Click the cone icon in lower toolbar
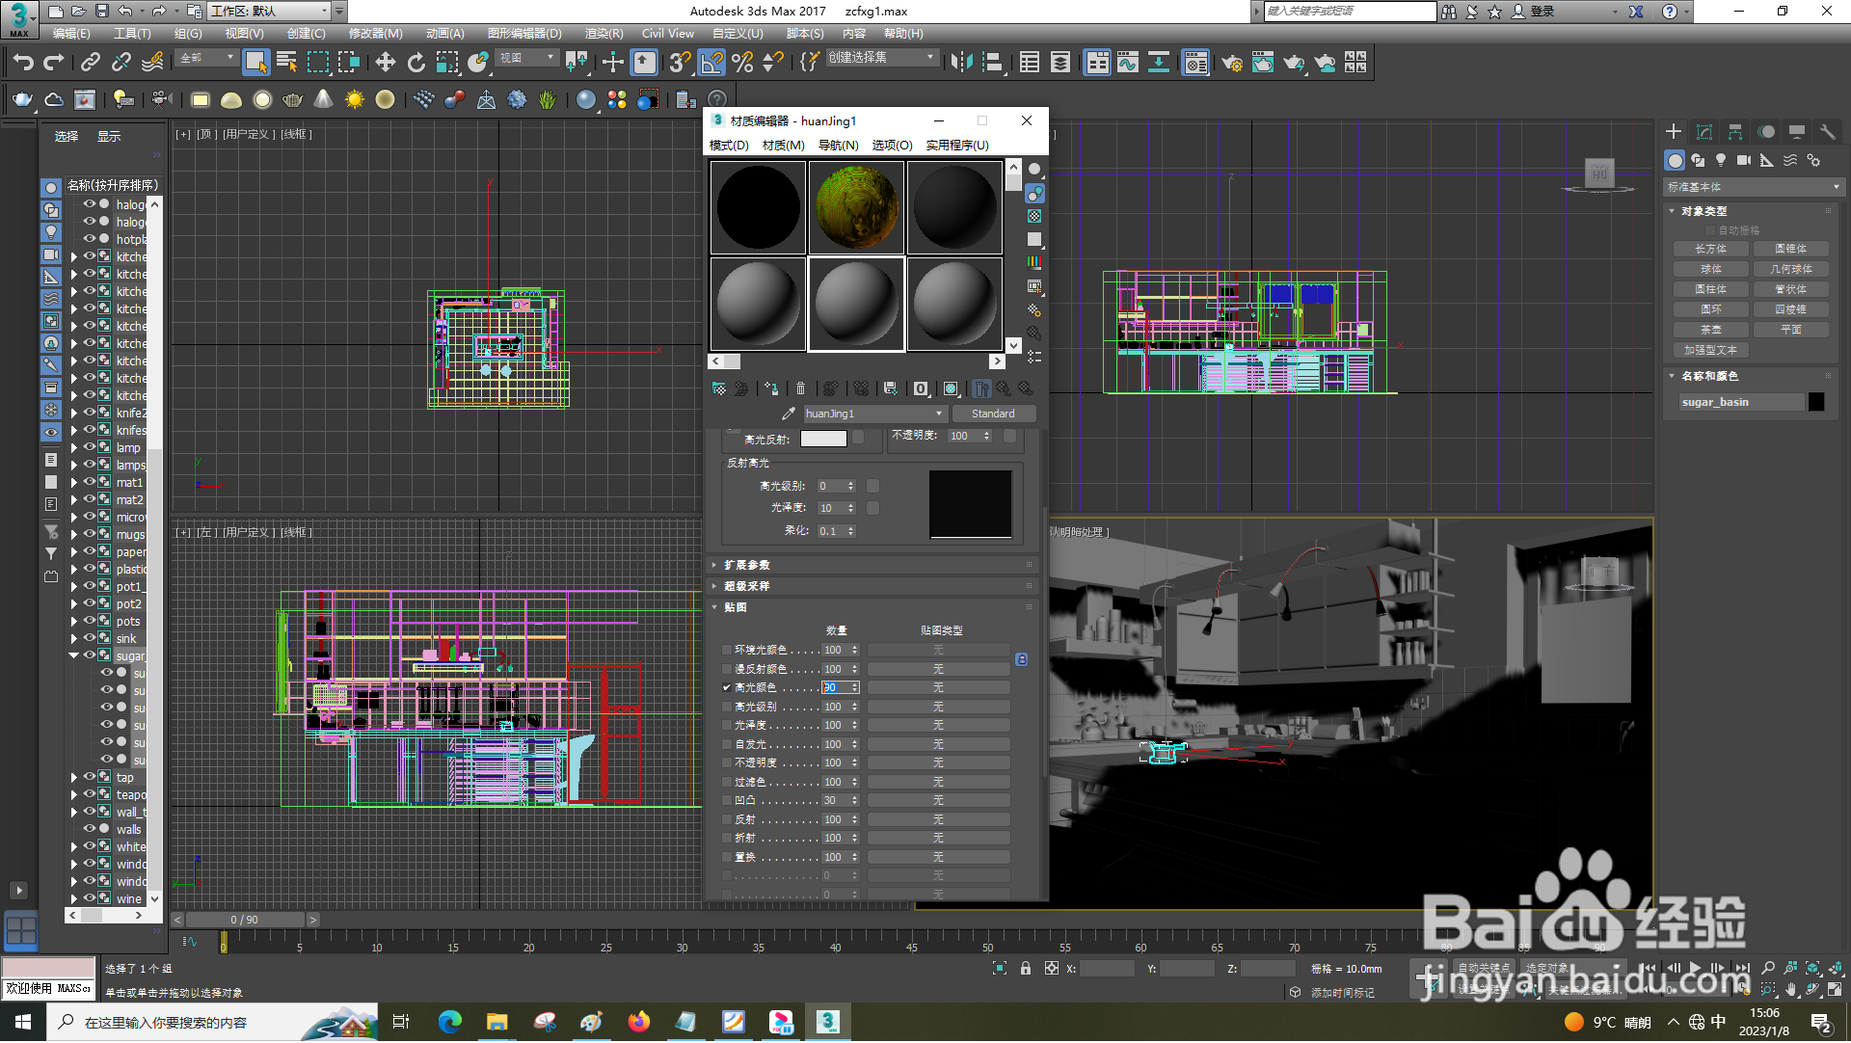 [324, 99]
